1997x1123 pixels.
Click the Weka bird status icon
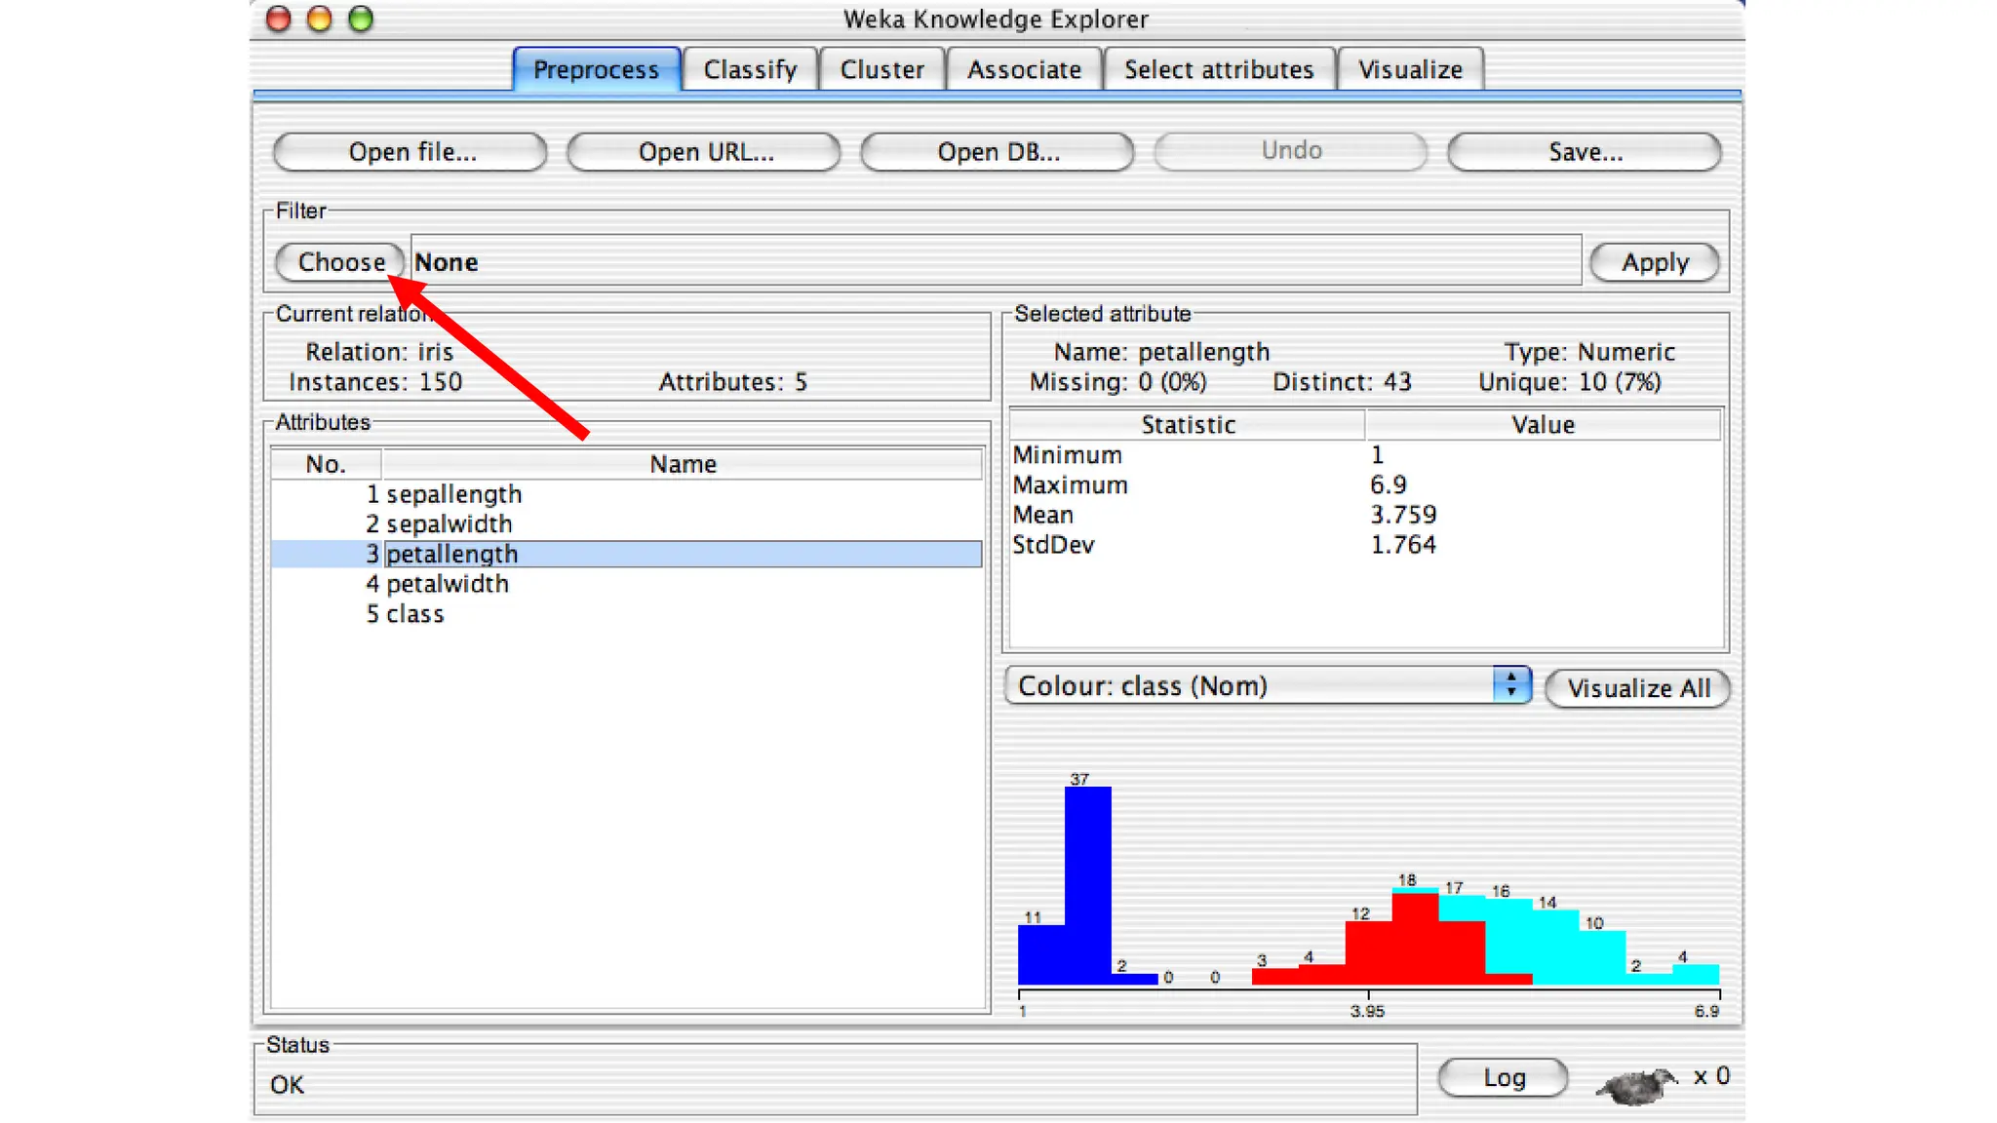point(1637,1083)
